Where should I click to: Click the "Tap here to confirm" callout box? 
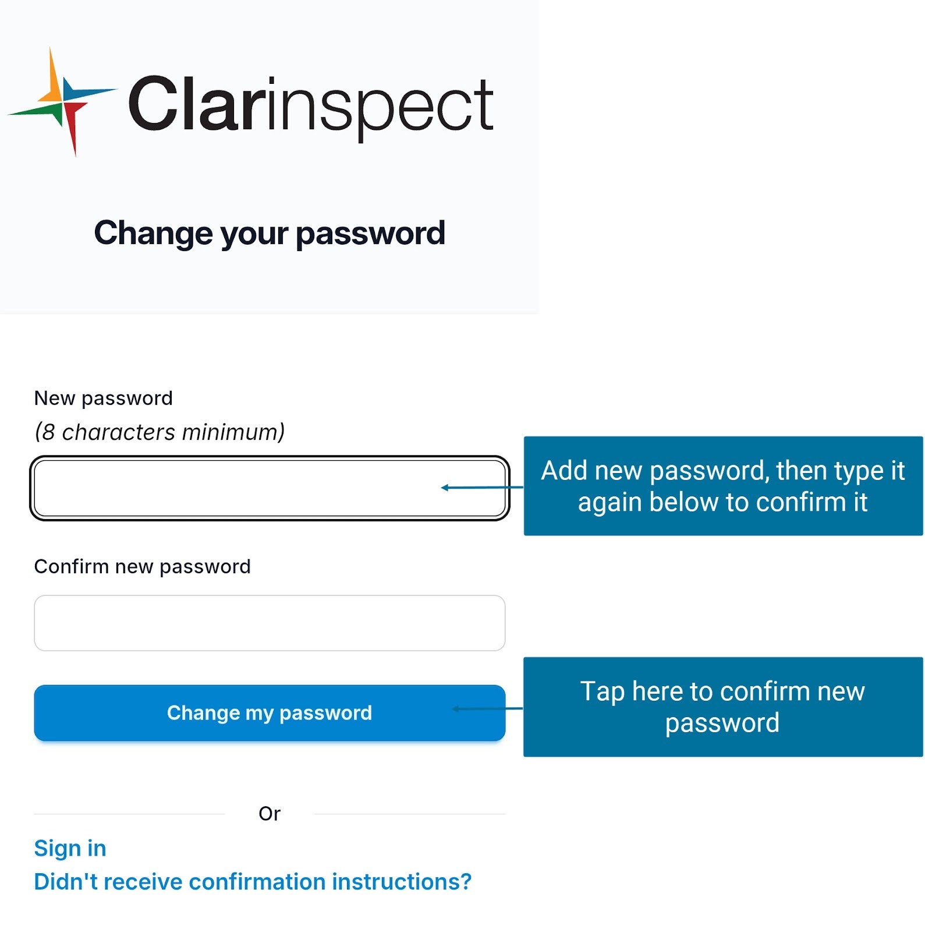pyautogui.click(x=723, y=707)
